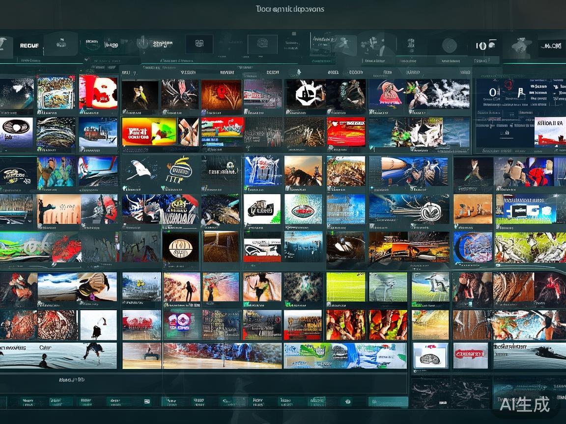Select the wide red-blue abstract panorama thumbnail
This screenshot has height=424, width=566.
pos(223,355)
